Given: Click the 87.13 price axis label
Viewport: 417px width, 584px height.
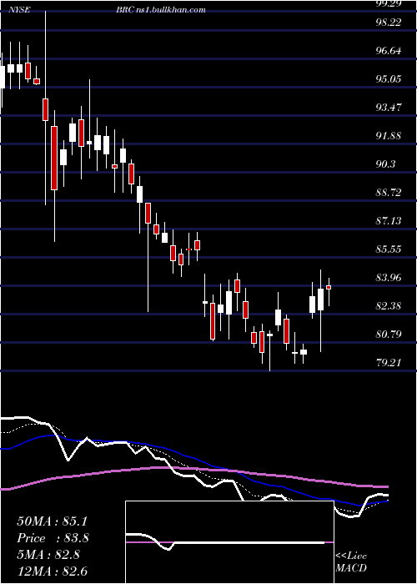Looking at the screenshot, I should [387, 221].
